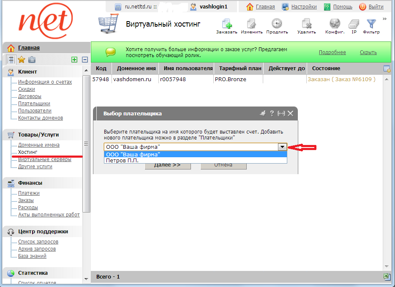Screen dimensions: 395x287
Task: Open the payer selection dropdown arrow
Action: (x=282, y=147)
